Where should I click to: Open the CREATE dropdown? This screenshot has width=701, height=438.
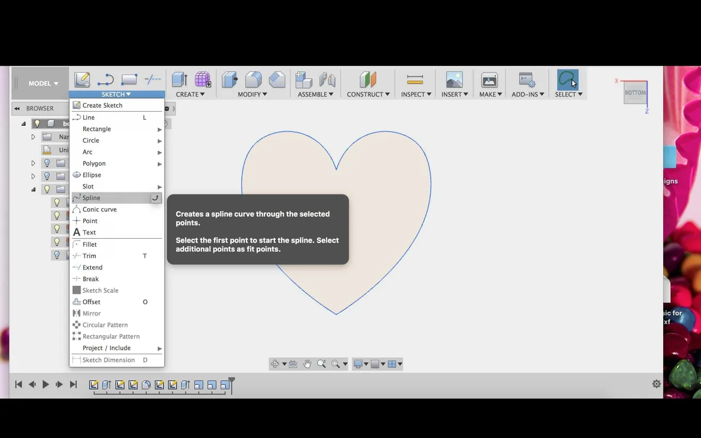190,94
